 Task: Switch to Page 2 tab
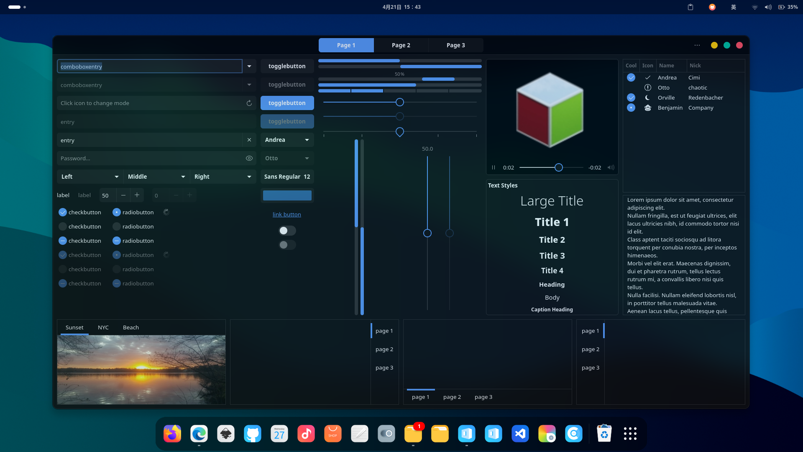point(401,45)
